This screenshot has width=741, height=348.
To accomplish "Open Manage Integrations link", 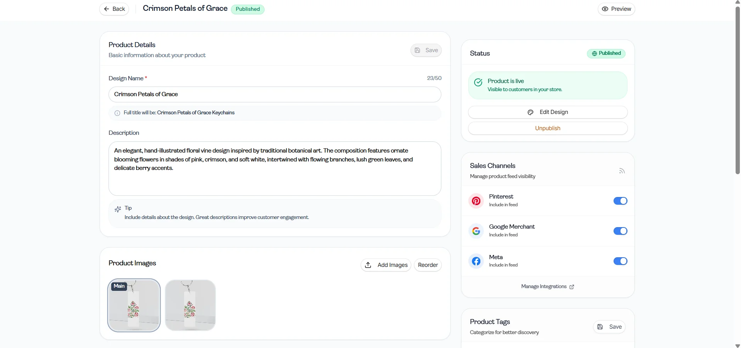I will (548, 287).
